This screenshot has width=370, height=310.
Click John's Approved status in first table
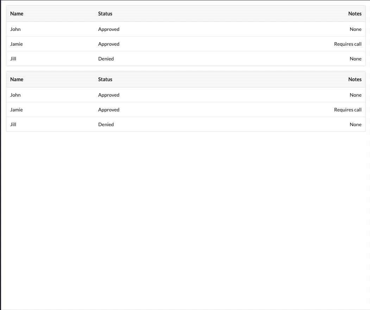pos(108,29)
